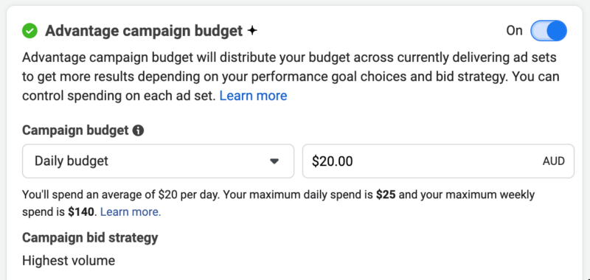Click the Advantage campaign budget heading
Screen dimensions: 590x280
click(x=144, y=31)
